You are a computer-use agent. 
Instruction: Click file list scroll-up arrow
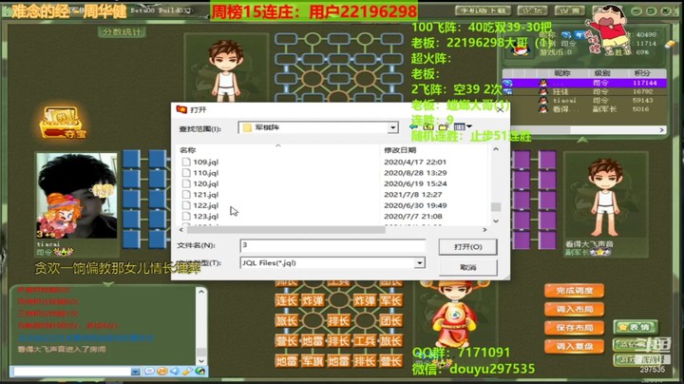tap(496, 149)
